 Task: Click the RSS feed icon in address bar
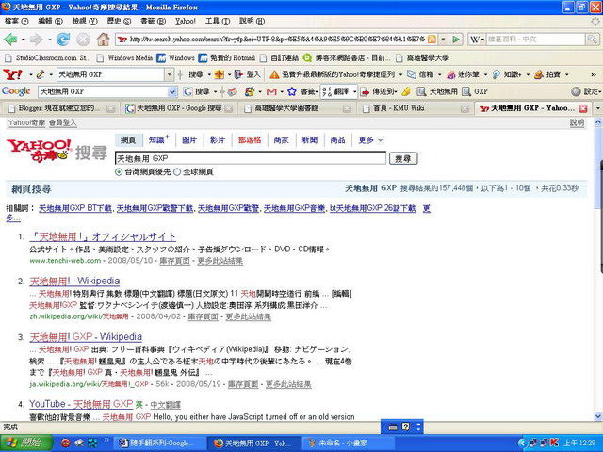(432, 40)
